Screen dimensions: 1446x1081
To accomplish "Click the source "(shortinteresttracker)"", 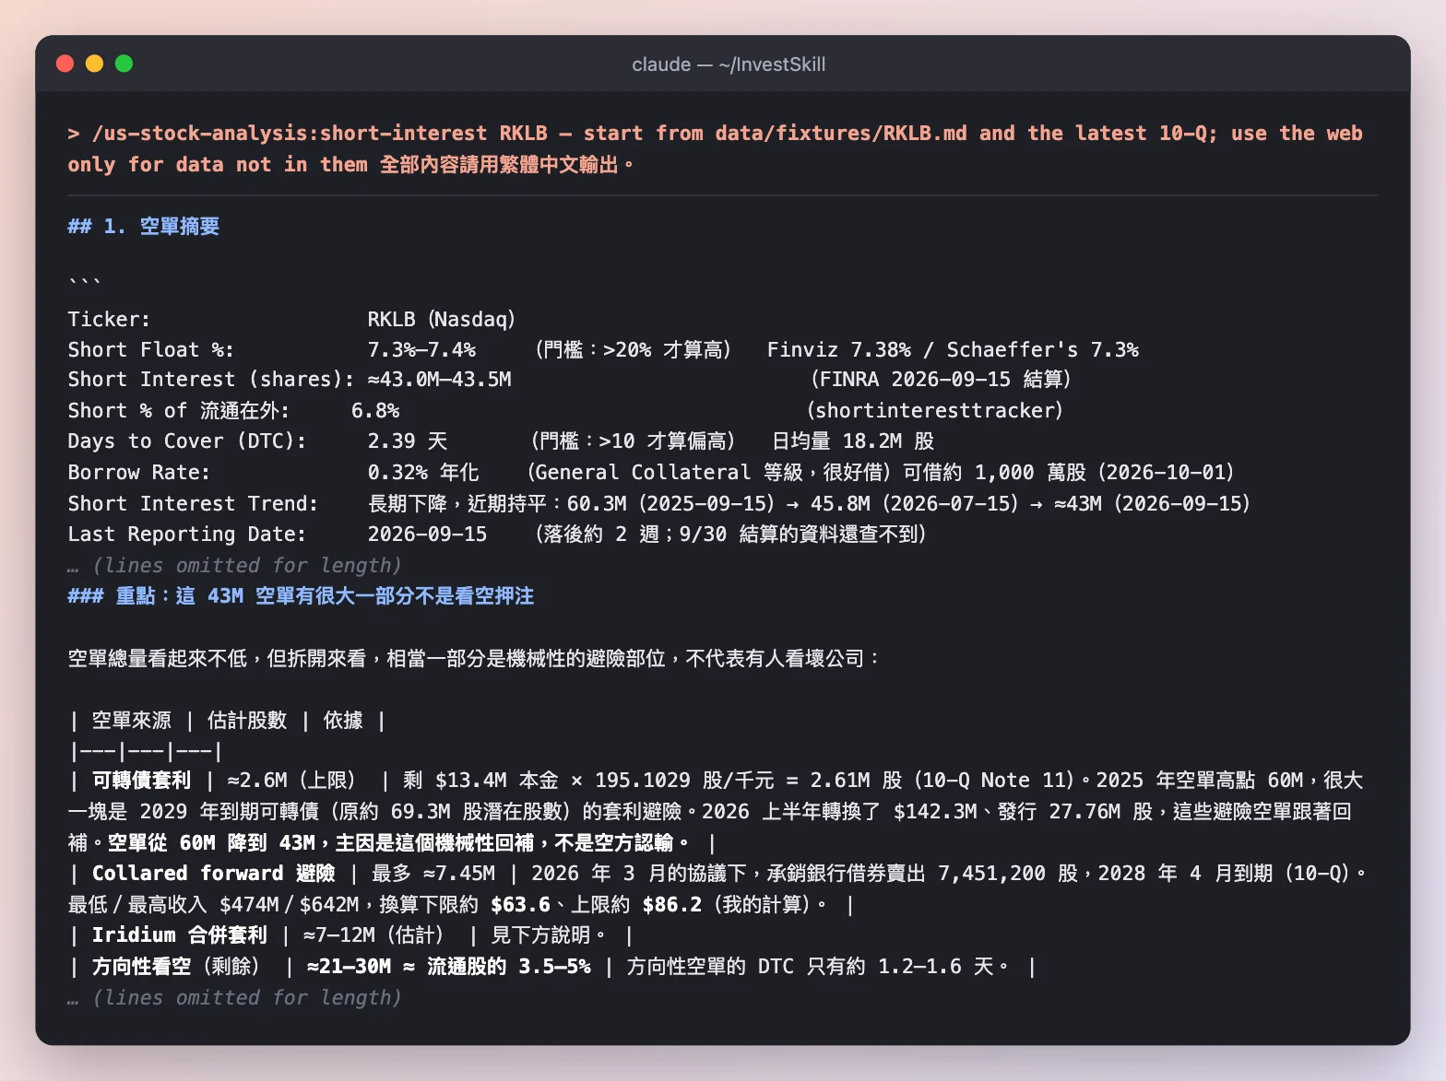I will pyautogui.click(x=935, y=411).
